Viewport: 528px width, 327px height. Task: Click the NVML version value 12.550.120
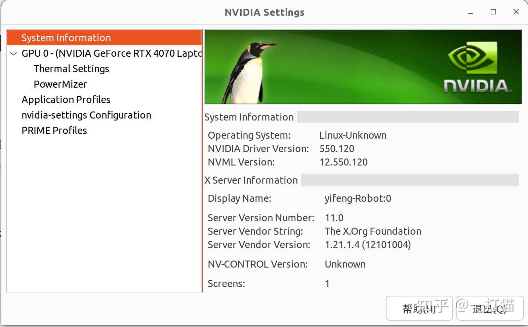pos(343,162)
